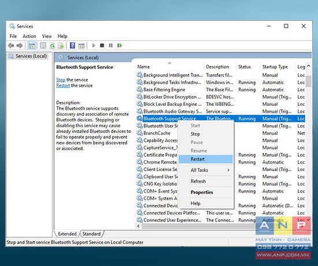Click the Services (Local) pane header

(x=83, y=58)
